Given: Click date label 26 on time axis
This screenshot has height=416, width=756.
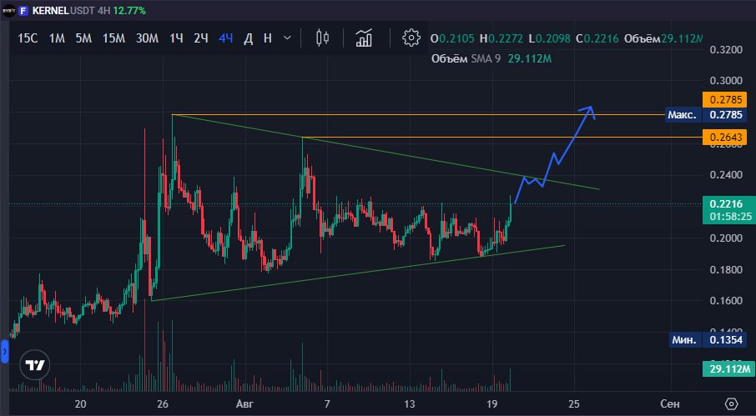Looking at the screenshot, I should 163,403.
